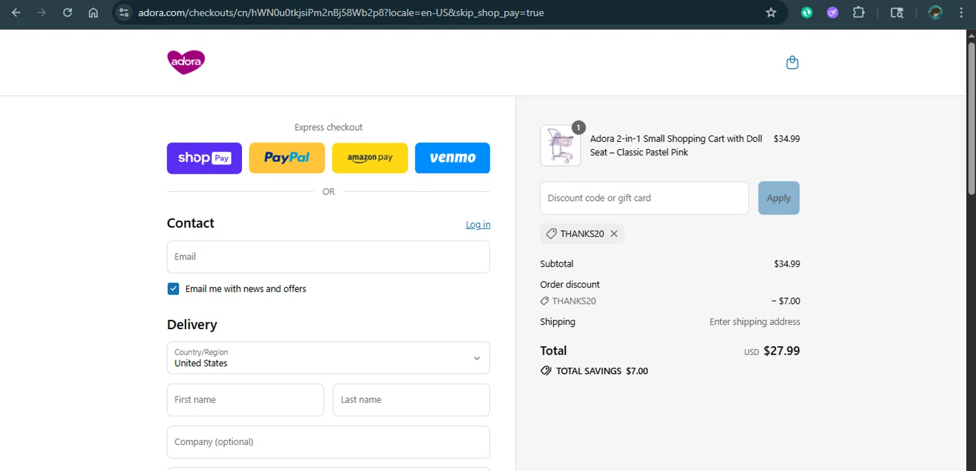Bookmark this page with the star icon
Screen dimensions: 976x471
click(x=771, y=12)
